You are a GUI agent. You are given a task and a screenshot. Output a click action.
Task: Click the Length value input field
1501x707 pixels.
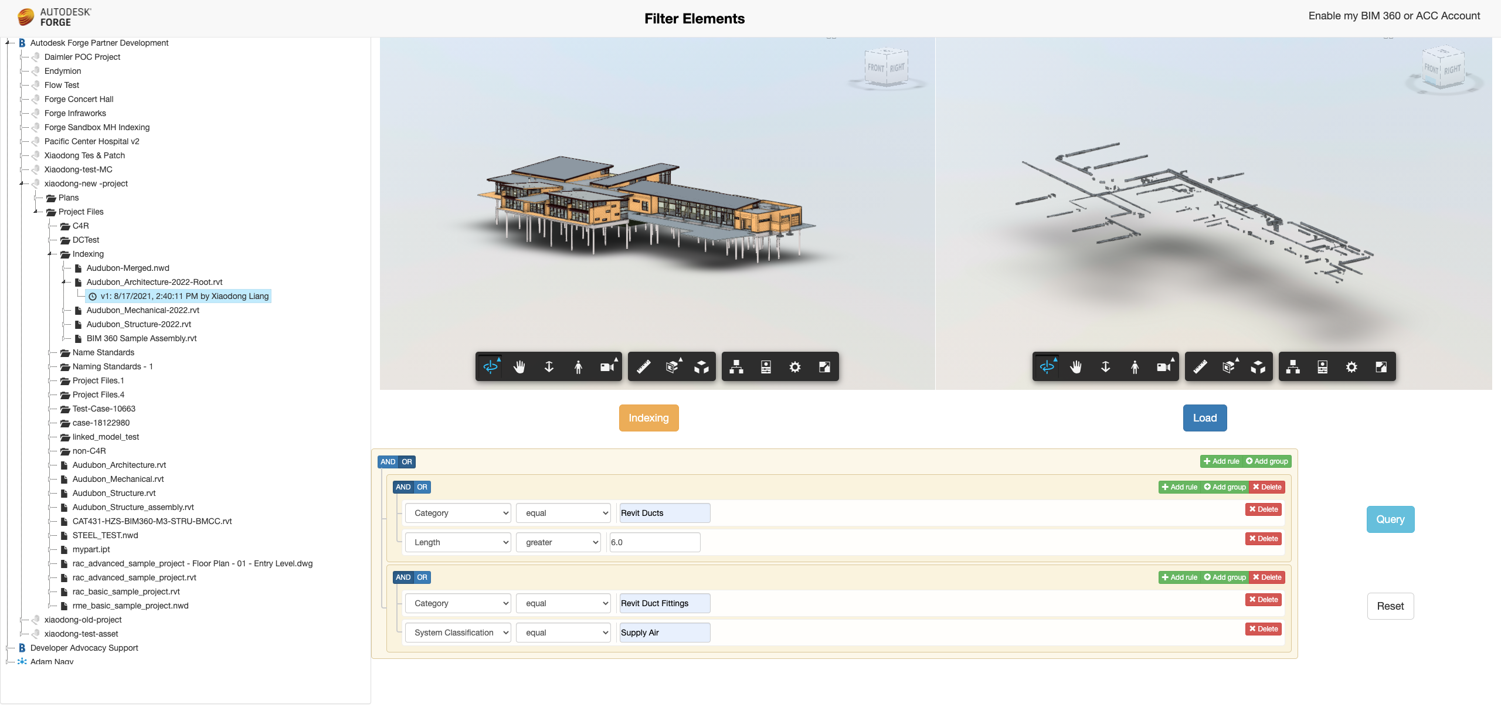[654, 542]
